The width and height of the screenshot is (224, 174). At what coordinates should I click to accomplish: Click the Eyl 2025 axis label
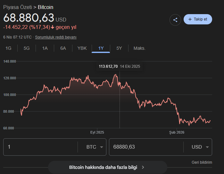pos(97,132)
